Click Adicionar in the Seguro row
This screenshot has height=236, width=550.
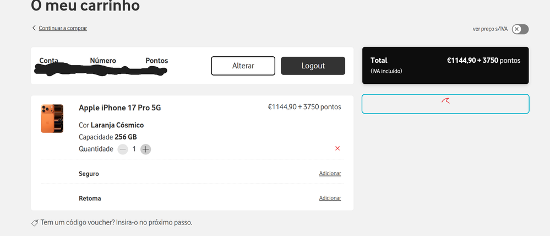(x=330, y=174)
